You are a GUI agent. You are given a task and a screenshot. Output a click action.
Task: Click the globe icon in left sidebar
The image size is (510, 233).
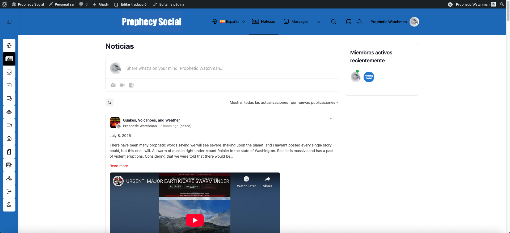(9, 46)
